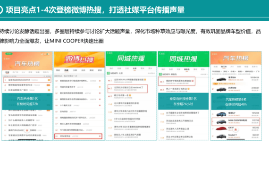
Task: Open the 价格 filter dropdown in the car ranking
Action: coord(233,71)
